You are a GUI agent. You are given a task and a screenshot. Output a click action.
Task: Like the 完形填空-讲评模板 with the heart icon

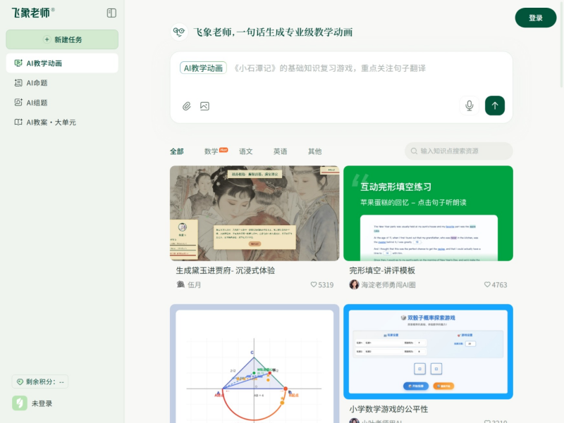[x=486, y=284]
